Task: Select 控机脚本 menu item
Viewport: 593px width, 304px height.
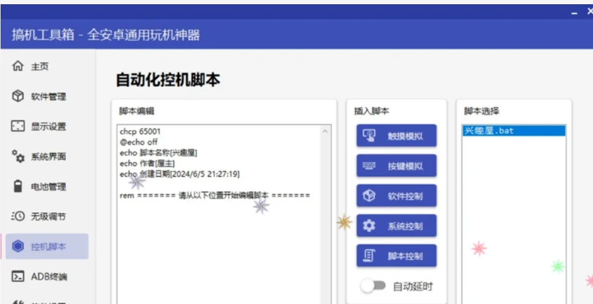Action: click(47, 246)
